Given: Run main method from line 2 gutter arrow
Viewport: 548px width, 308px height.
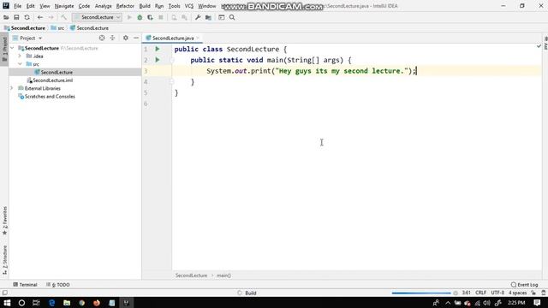Looking at the screenshot, I should pos(158,60).
